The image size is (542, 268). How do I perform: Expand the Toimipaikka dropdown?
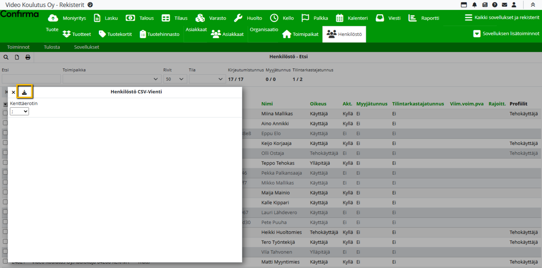[x=112, y=79]
